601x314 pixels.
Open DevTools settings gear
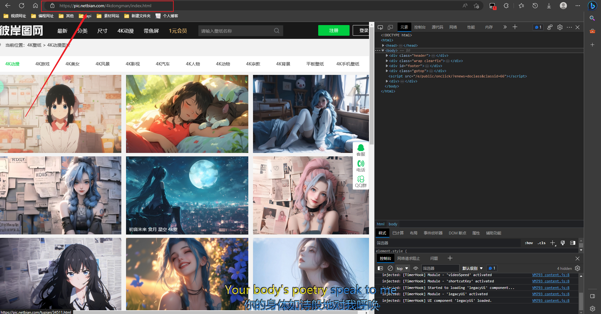(560, 27)
